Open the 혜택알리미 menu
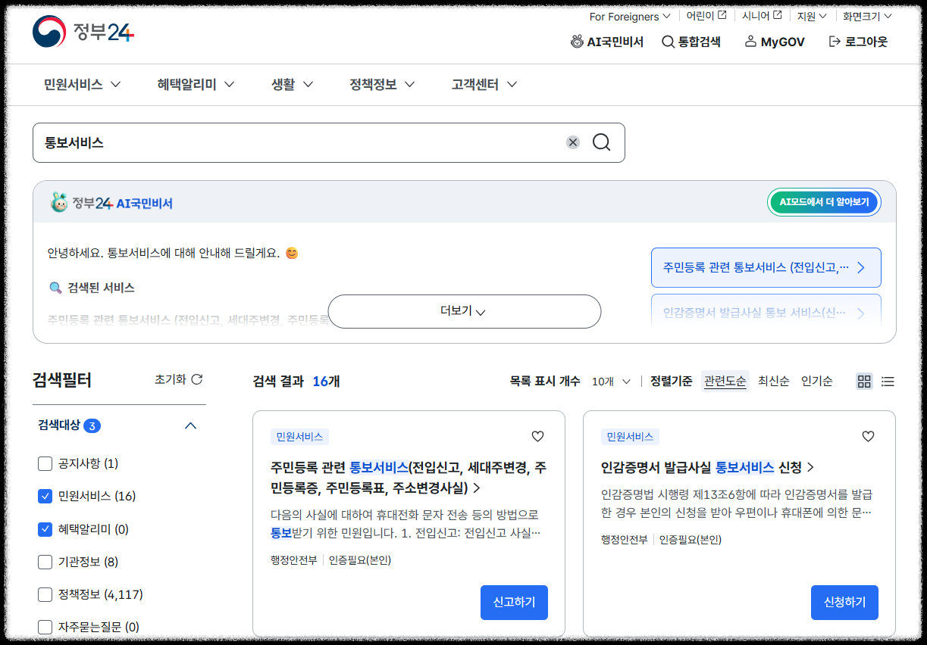 tap(196, 85)
